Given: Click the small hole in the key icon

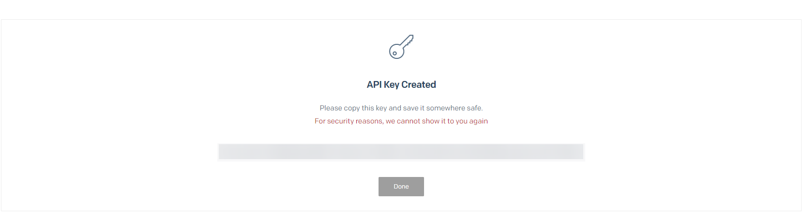Looking at the screenshot, I should pyautogui.click(x=395, y=53).
